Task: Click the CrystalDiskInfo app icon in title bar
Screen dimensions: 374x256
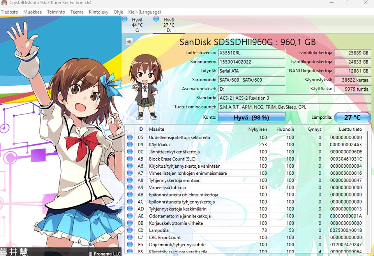Action: (4, 3)
